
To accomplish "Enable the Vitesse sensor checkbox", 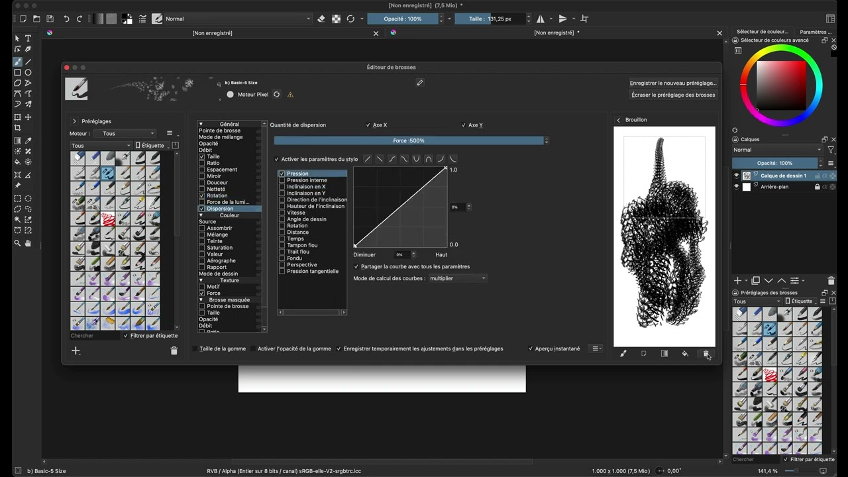I will [282, 213].
